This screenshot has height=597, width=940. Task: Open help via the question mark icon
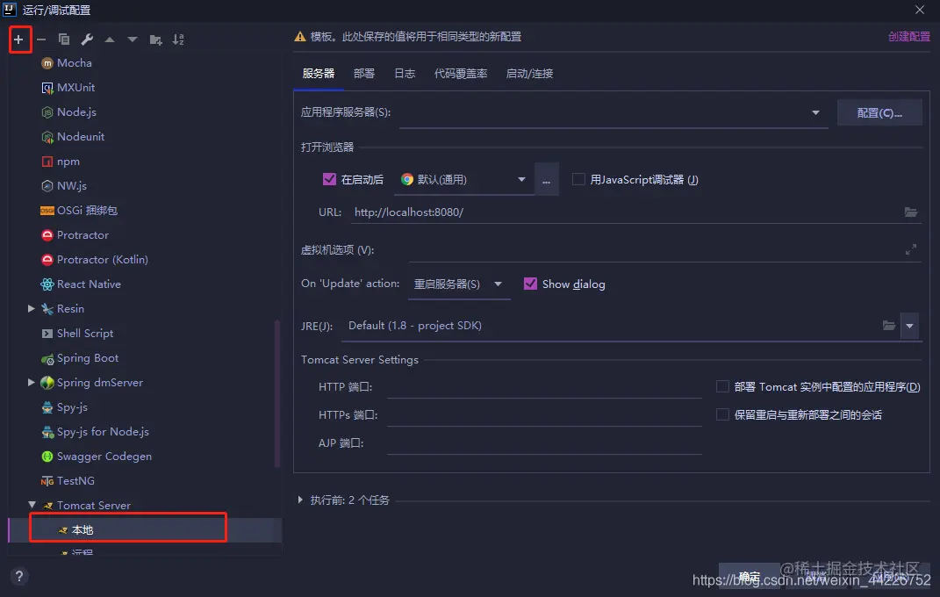[x=19, y=576]
